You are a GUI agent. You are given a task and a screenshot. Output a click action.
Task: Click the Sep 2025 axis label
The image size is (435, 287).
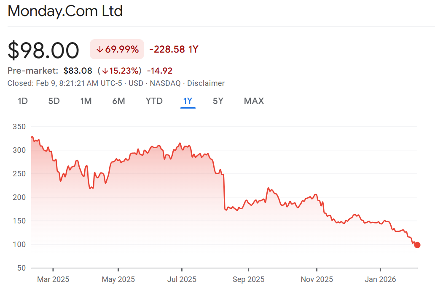pos(249,279)
